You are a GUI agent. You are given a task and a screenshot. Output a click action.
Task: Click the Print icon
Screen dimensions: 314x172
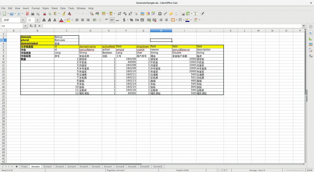33,13
